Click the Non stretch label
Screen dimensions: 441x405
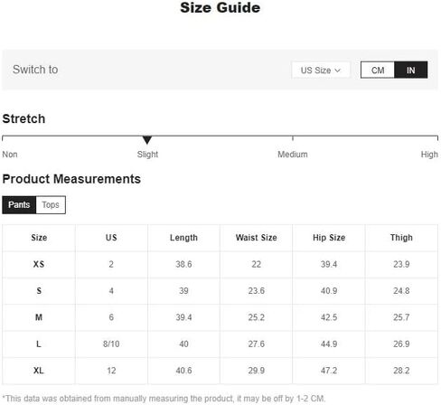(x=10, y=155)
